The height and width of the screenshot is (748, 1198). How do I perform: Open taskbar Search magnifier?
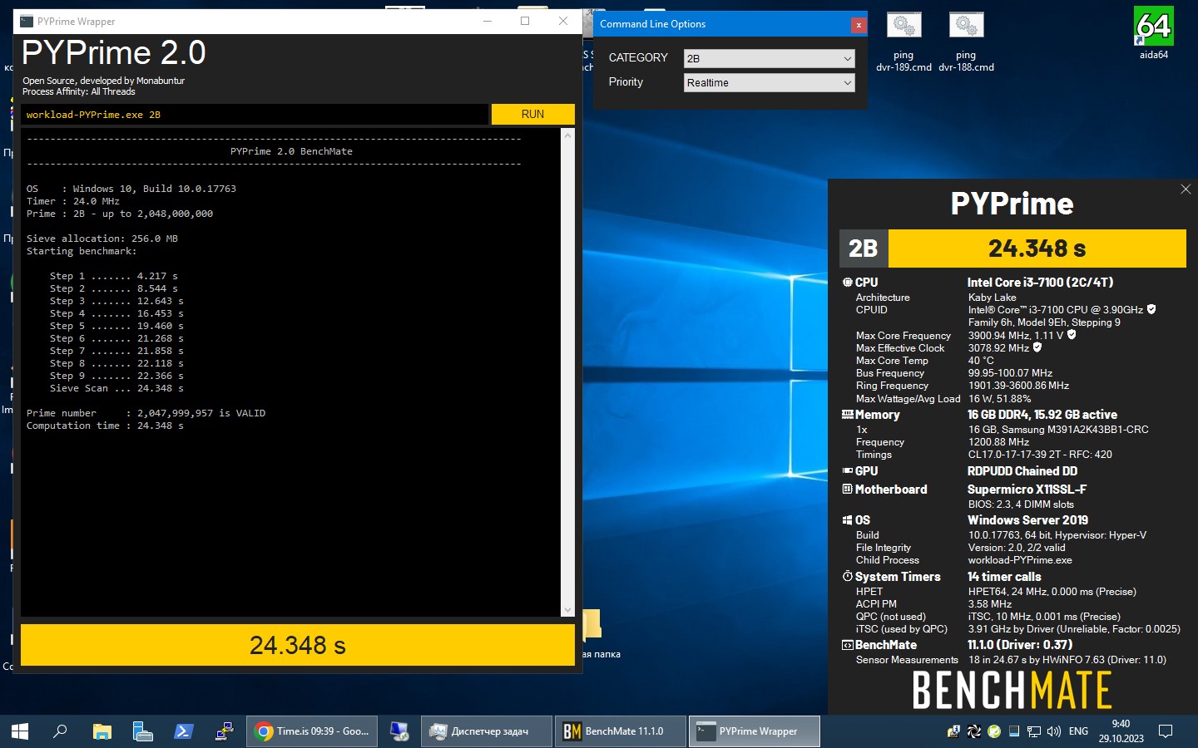(60, 731)
